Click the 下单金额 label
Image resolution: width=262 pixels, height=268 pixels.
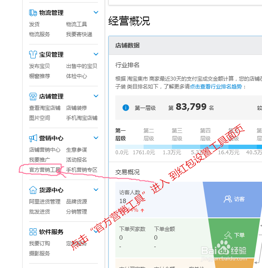(165, 229)
